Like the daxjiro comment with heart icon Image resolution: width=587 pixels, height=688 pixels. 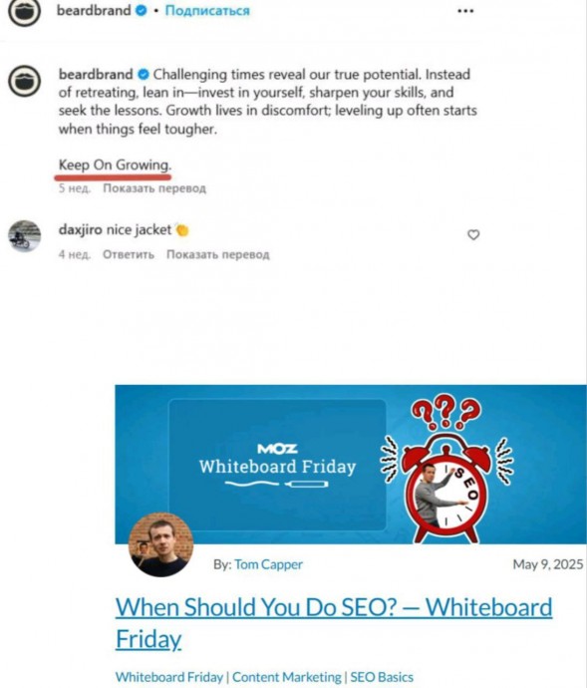click(473, 234)
